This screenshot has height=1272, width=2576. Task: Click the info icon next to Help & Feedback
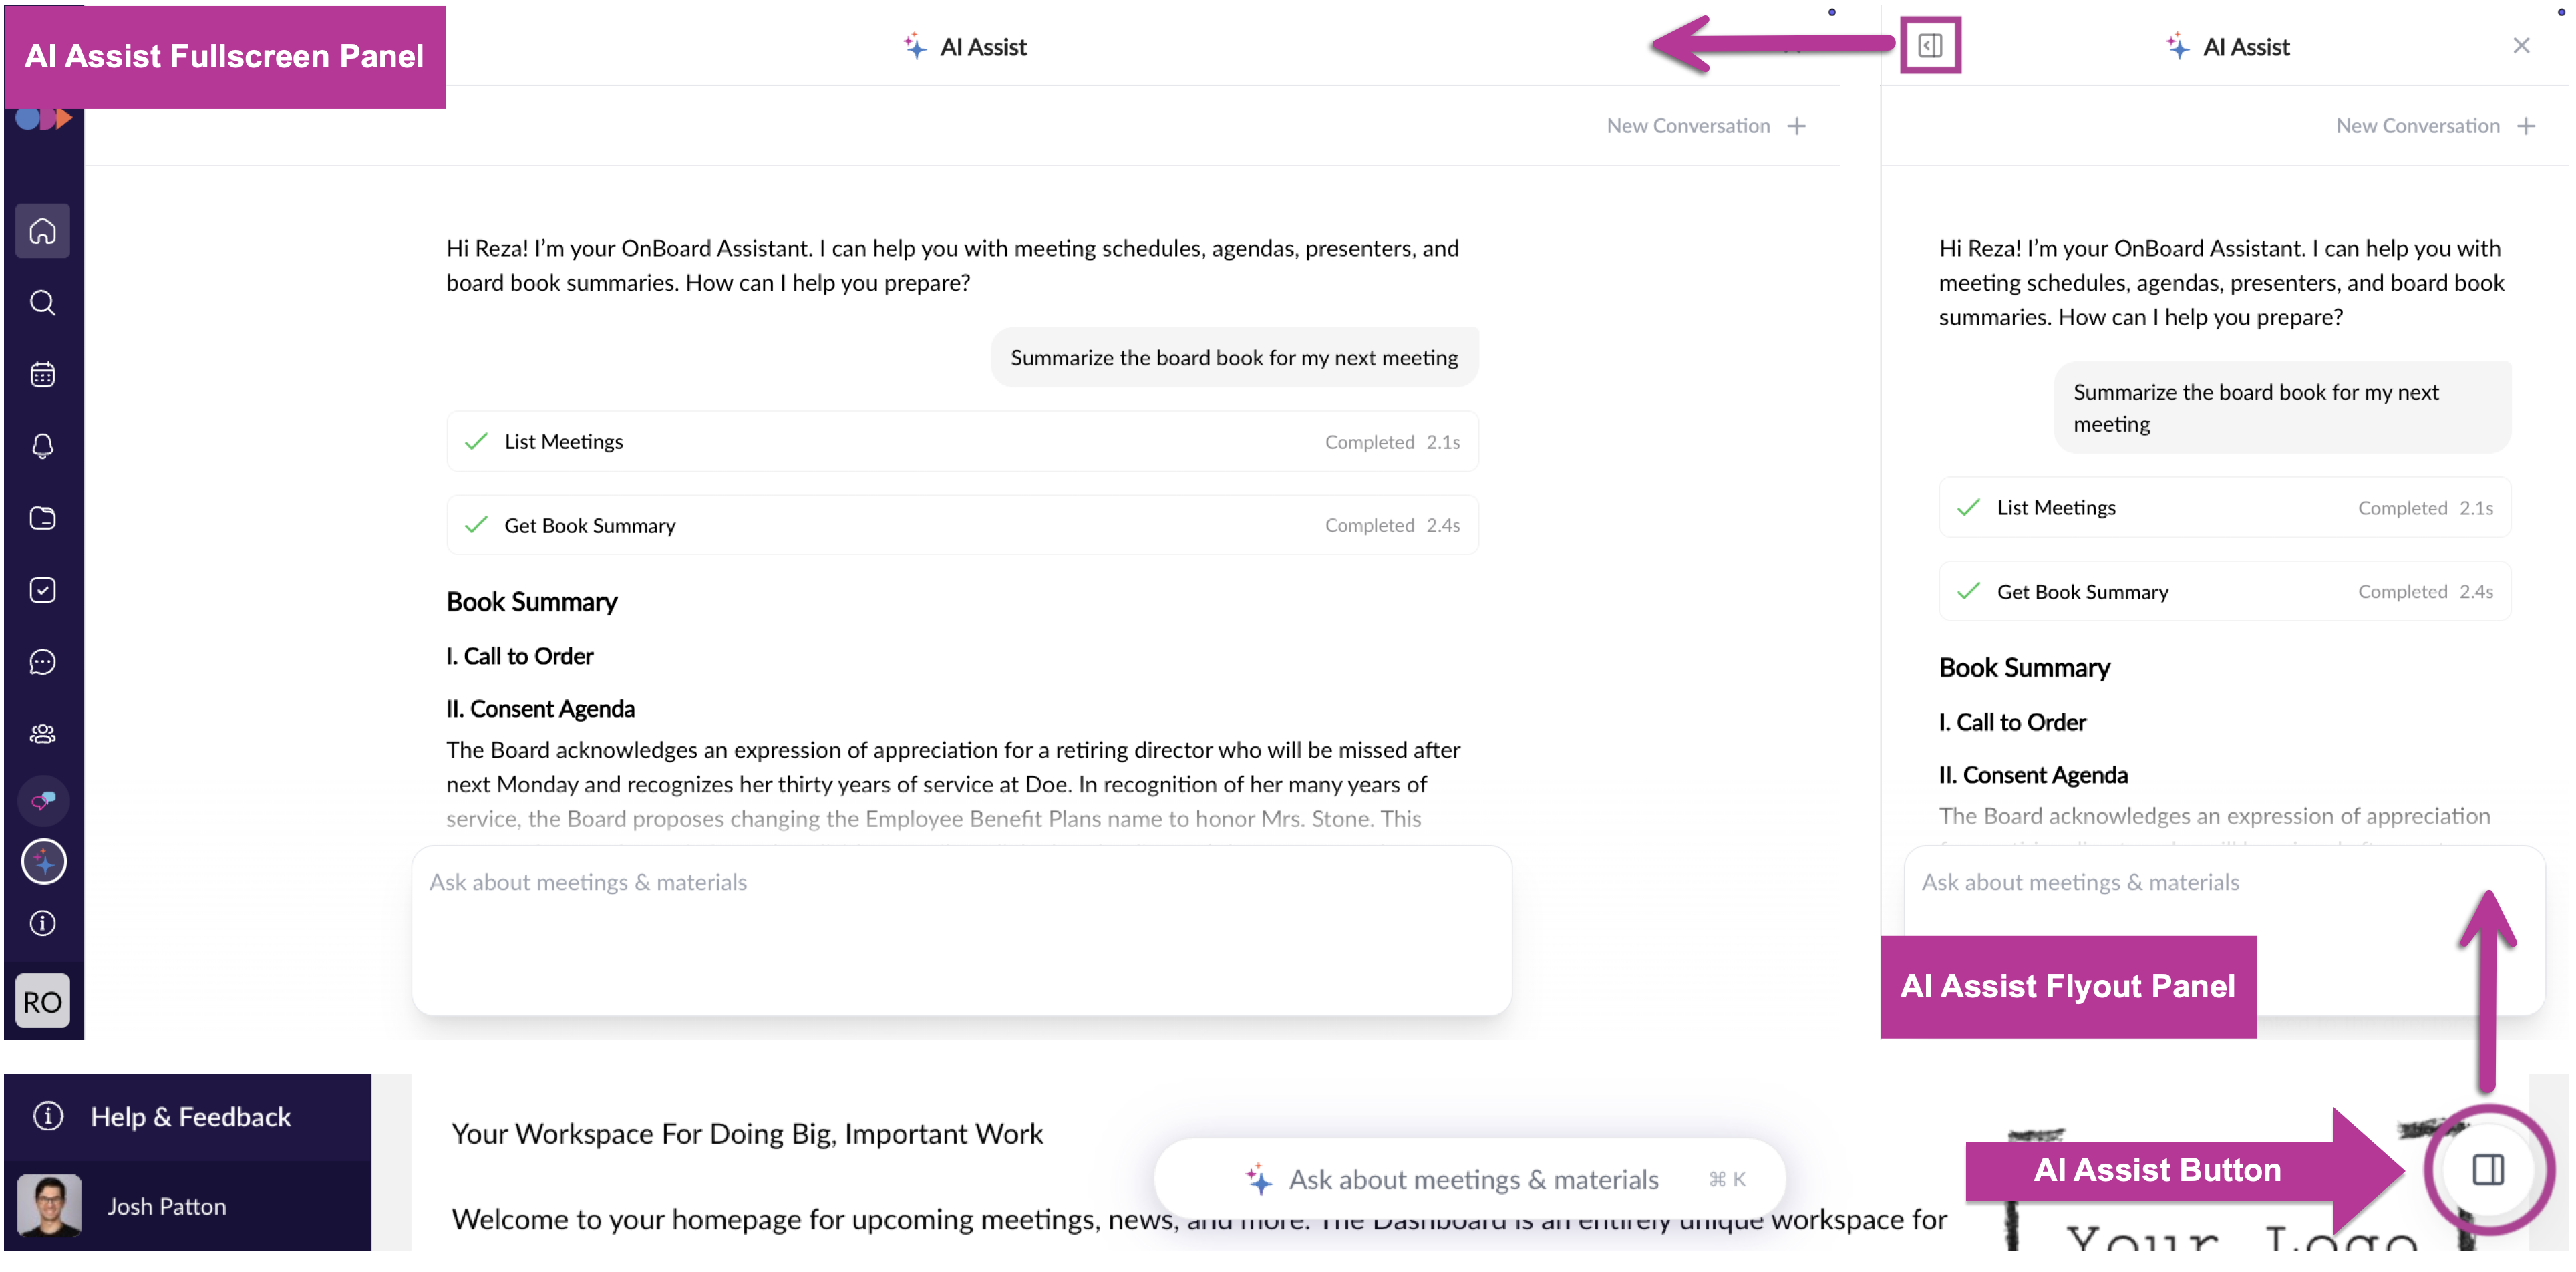(x=48, y=1116)
